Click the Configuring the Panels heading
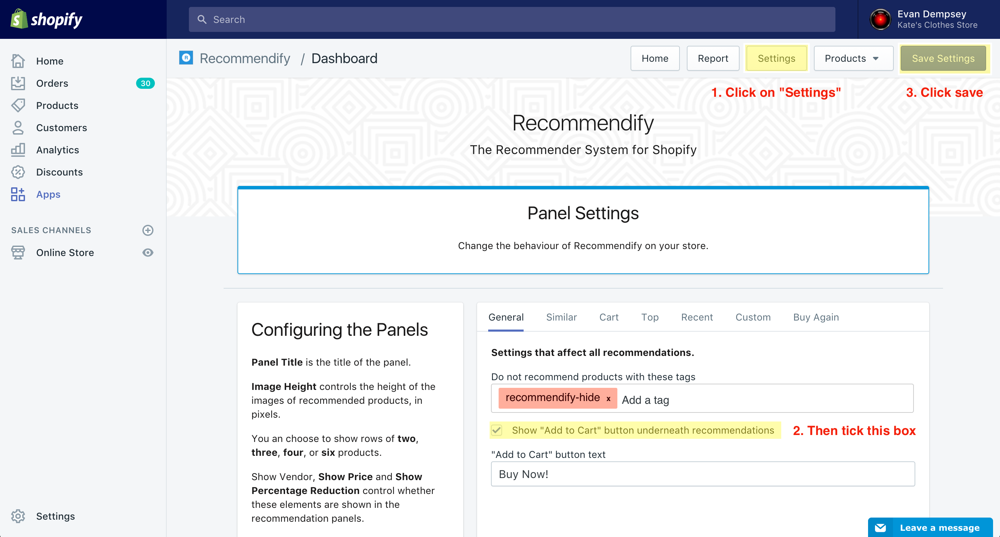Screen dimensions: 1000x537 point(339,330)
